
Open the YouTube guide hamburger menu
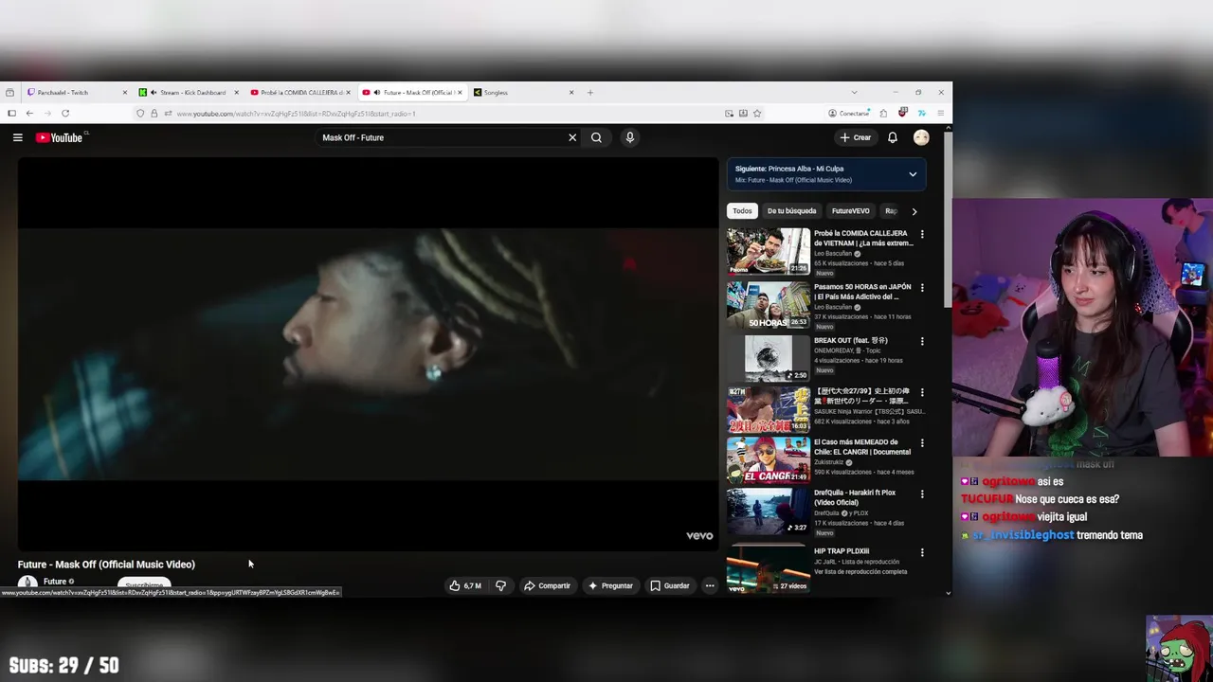pos(17,137)
